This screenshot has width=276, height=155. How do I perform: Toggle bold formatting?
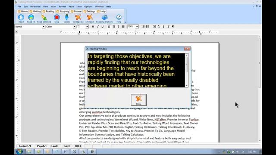click(93, 27)
